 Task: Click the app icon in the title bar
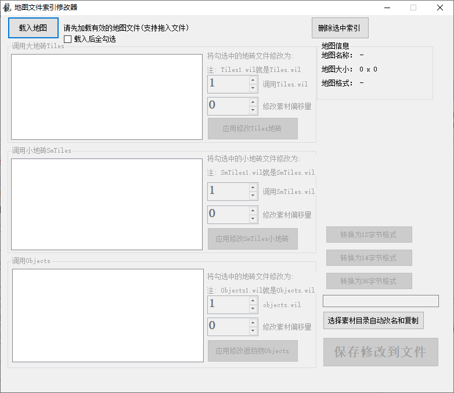7,8
